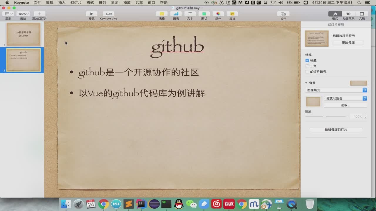Open the 形状 shape picker
The image size is (376, 211).
(x=204, y=14)
